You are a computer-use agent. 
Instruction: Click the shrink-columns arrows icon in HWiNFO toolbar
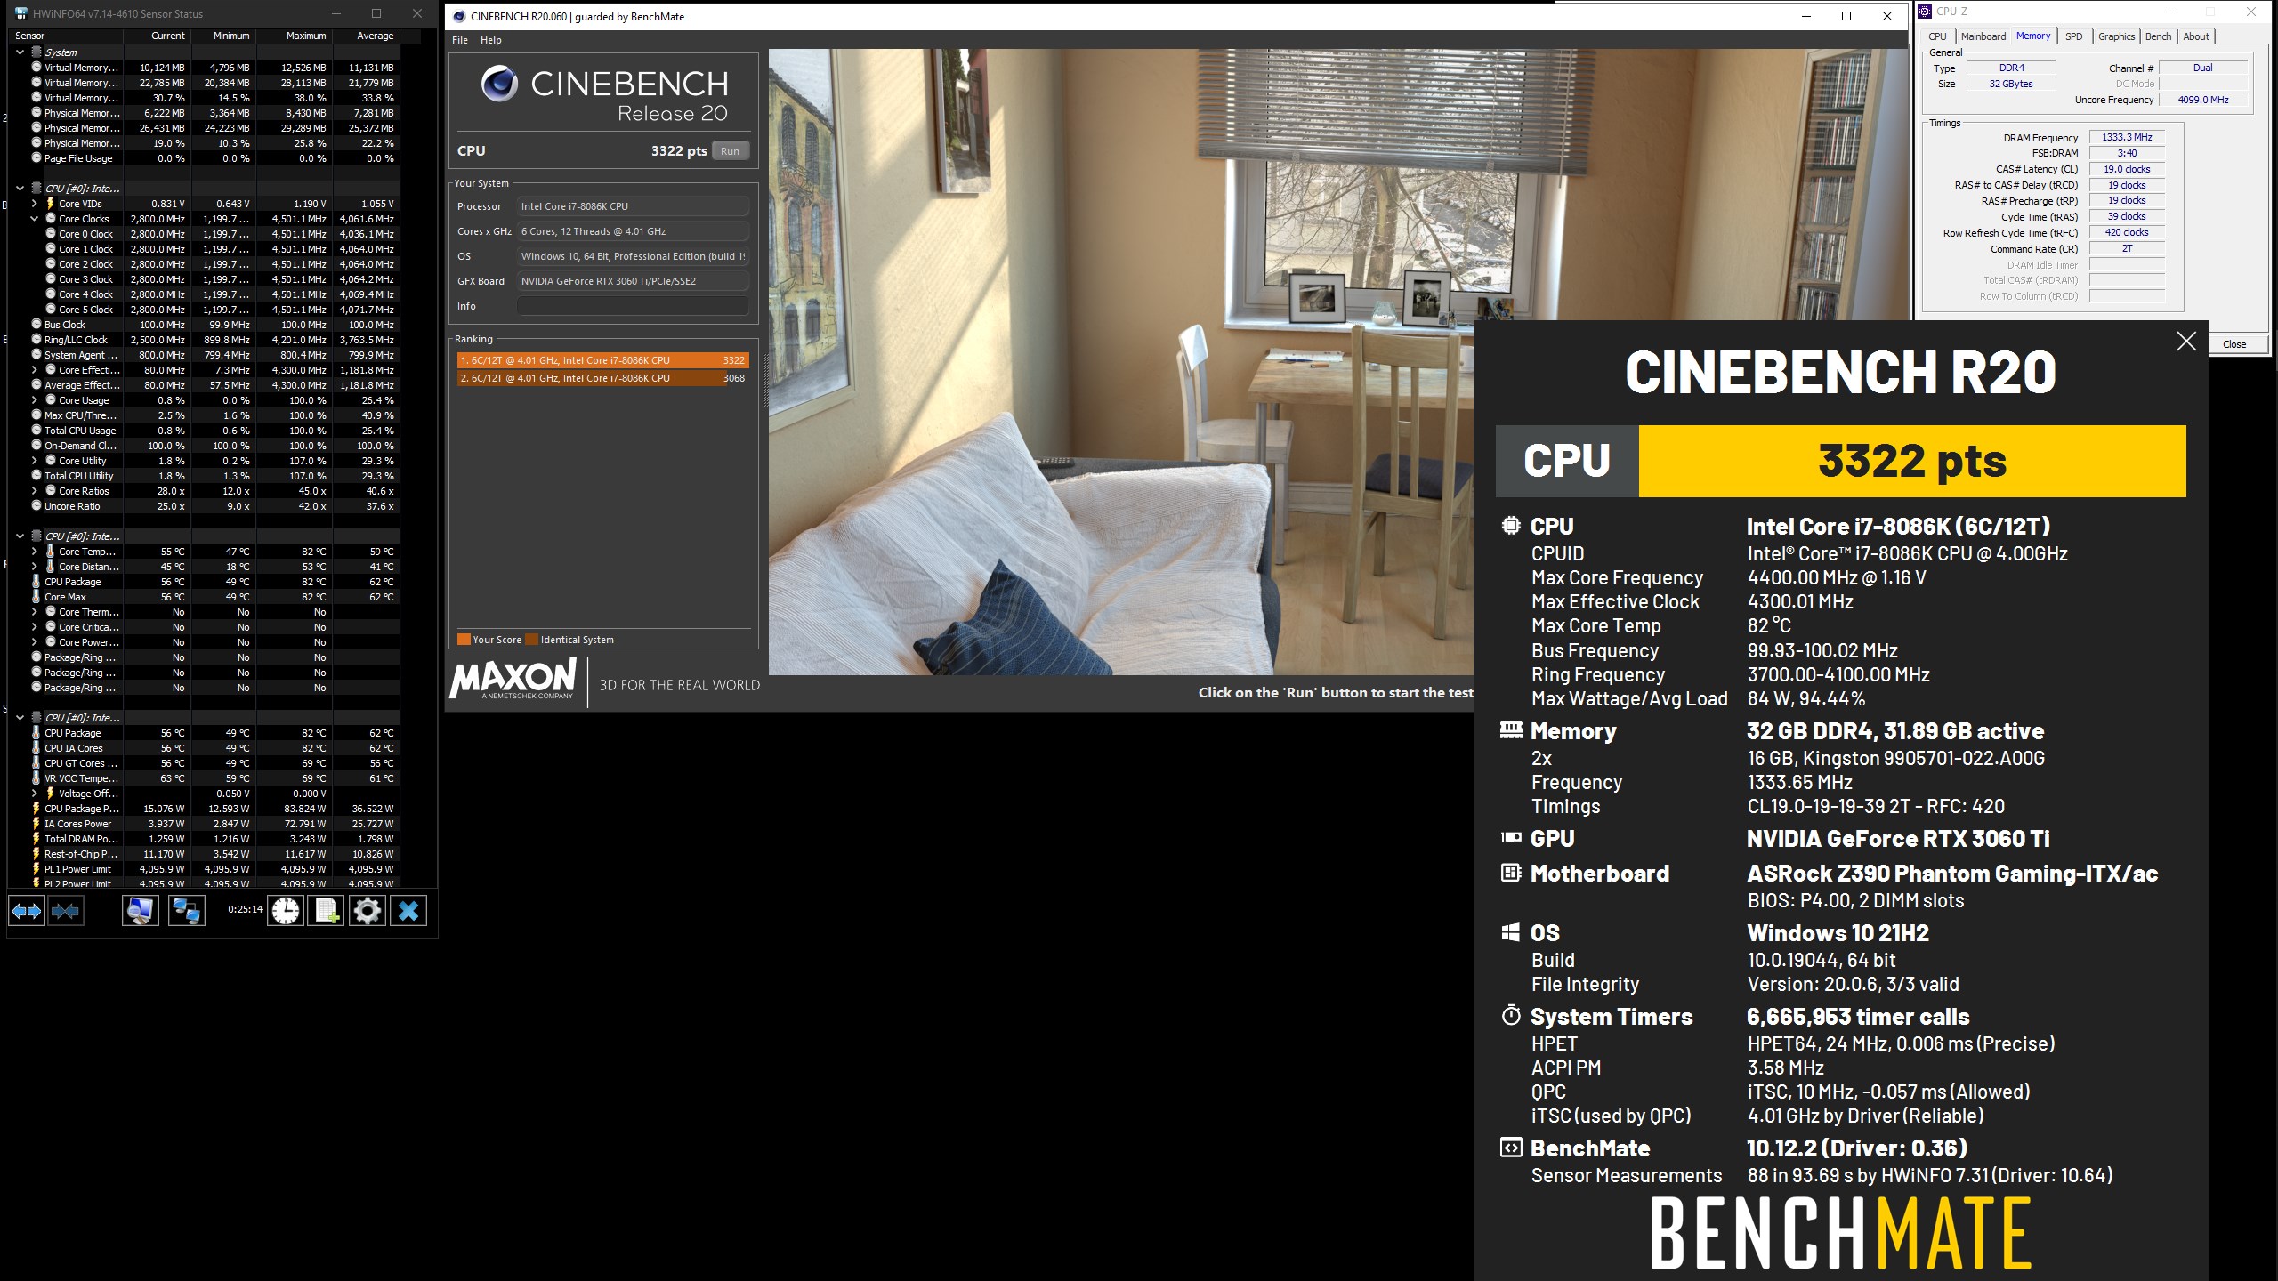click(66, 910)
